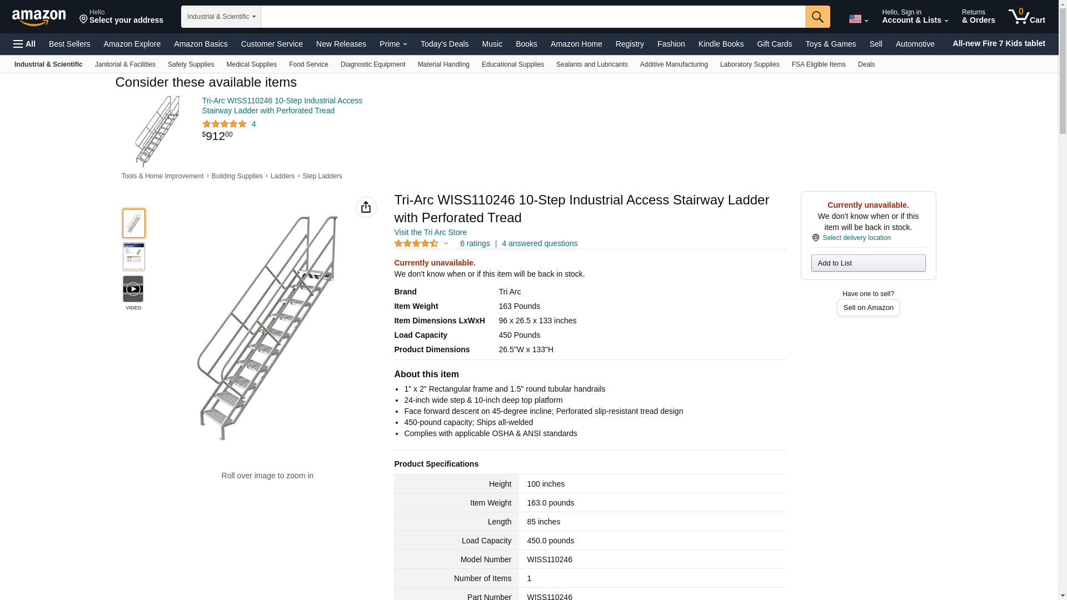Click inside the search text field
This screenshot has height=600, width=1067.
click(532, 17)
